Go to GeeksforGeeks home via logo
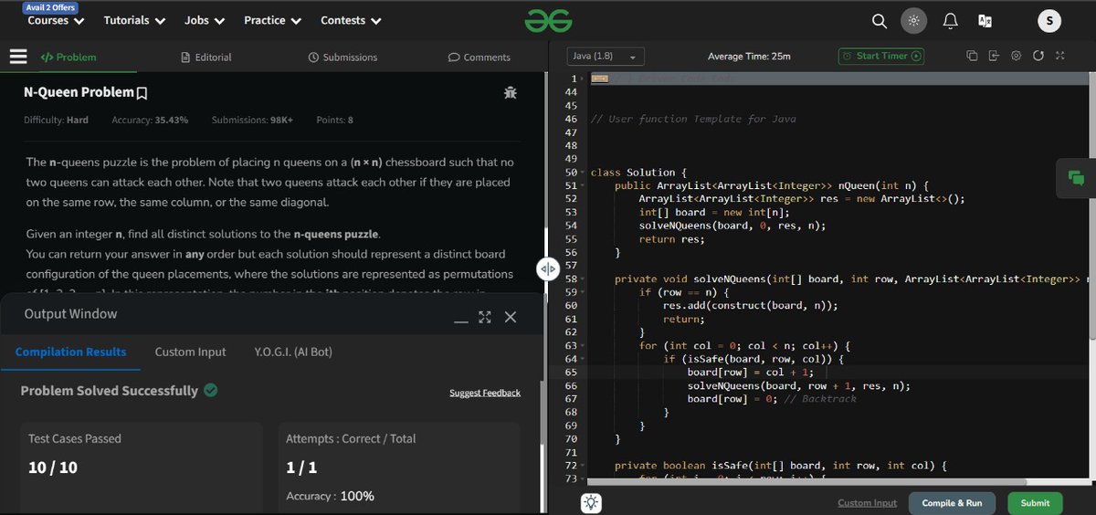The width and height of the screenshot is (1096, 515). (x=546, y=20)
